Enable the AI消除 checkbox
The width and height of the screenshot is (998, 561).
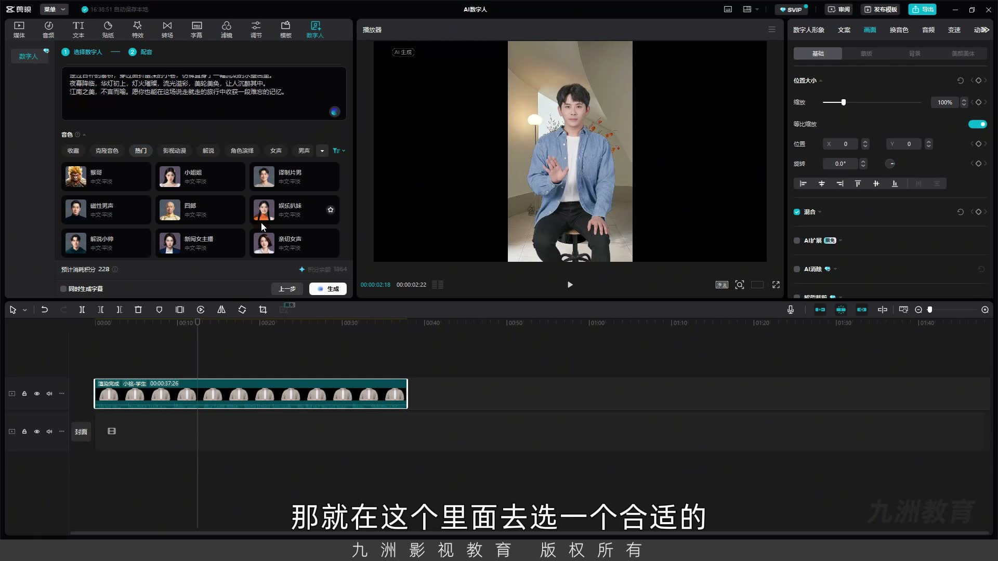tap(797, 269)
